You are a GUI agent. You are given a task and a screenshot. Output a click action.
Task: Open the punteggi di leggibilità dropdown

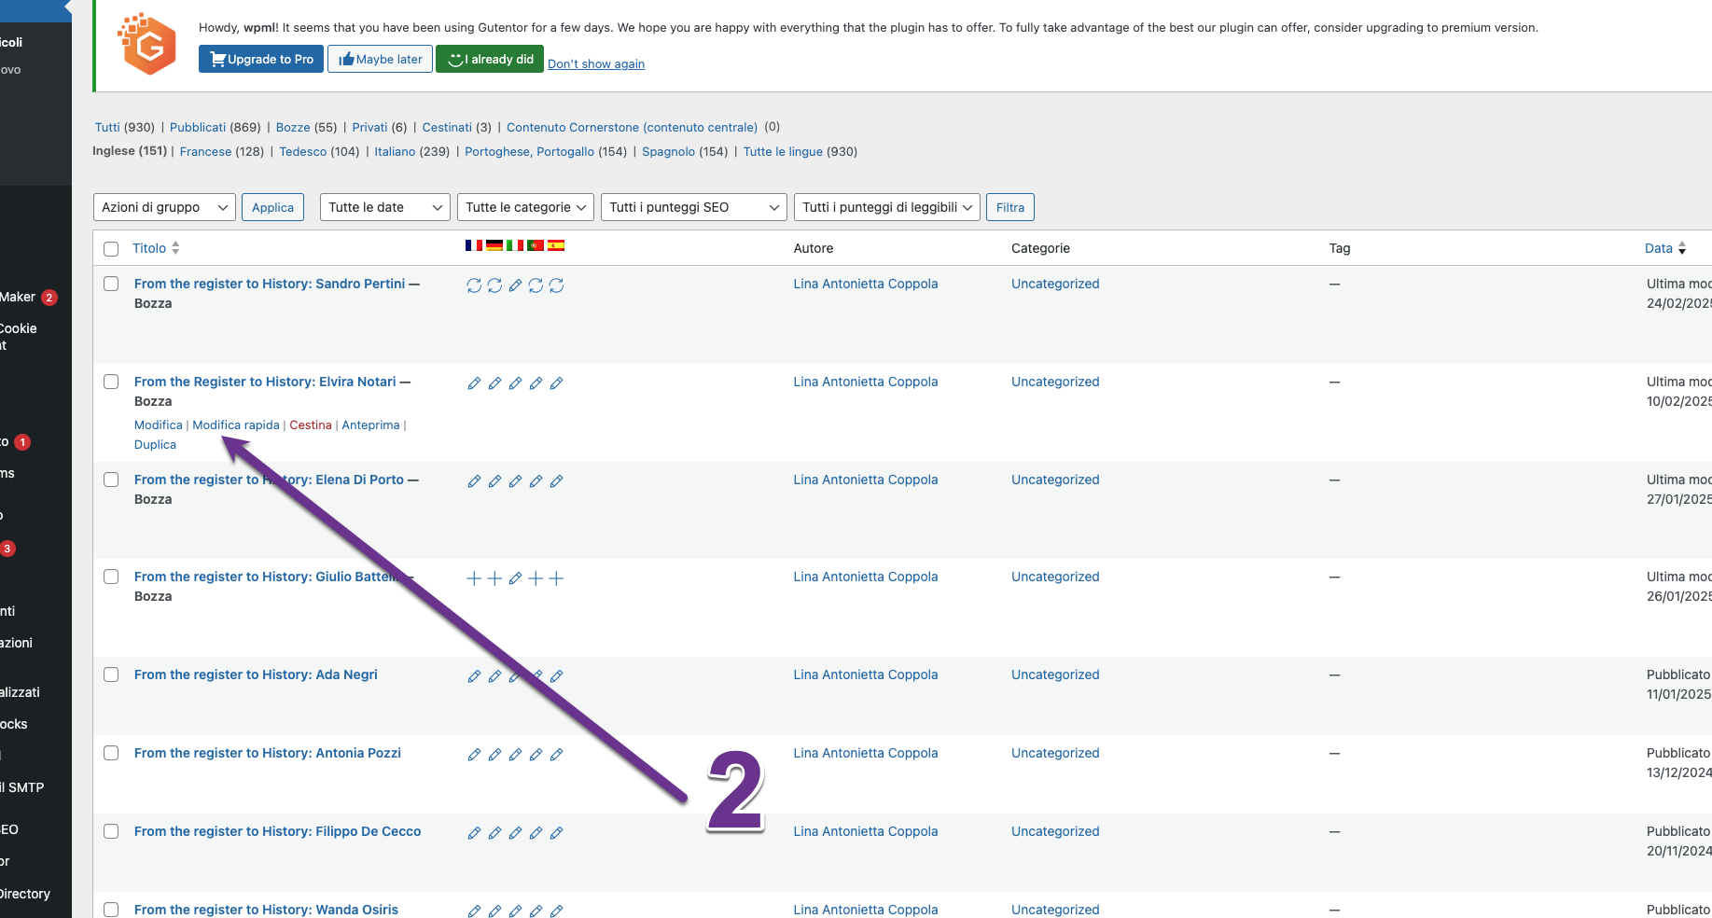click(x=887, y=207)
